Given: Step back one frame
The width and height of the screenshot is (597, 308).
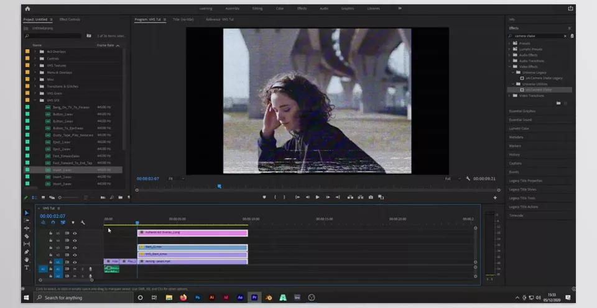Looking at the screenshot, I should point(308,197).
